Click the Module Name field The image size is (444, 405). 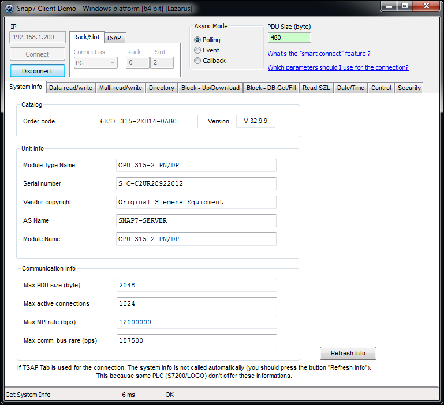pyautogui.click(x=196, y=239)
